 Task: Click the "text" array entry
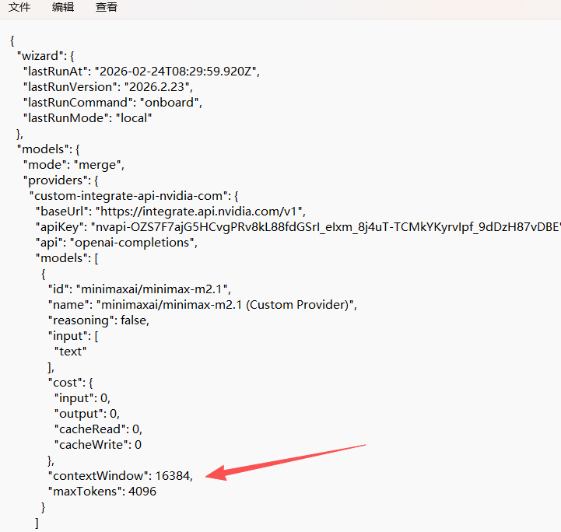(71, 352)
